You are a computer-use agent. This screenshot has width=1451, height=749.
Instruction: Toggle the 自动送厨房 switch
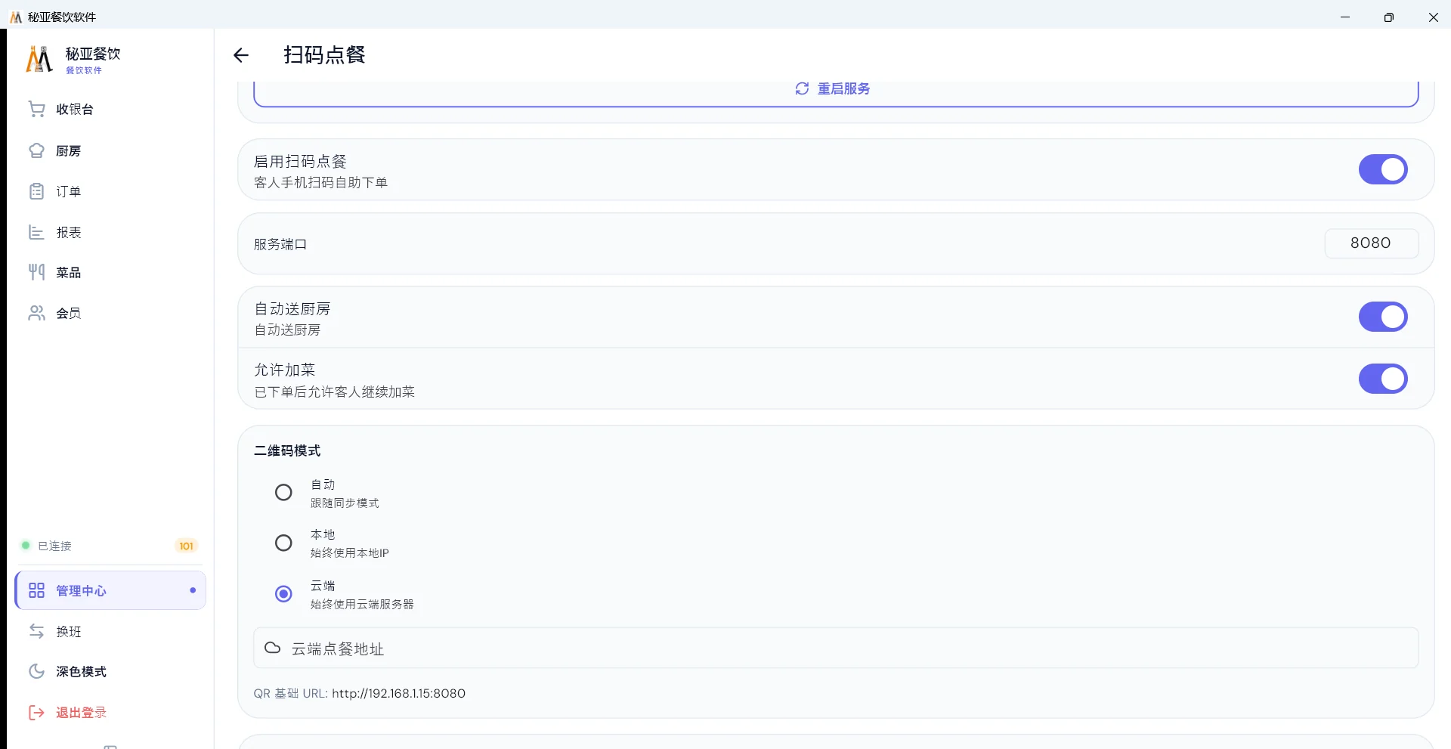[x=1383, y=317]
